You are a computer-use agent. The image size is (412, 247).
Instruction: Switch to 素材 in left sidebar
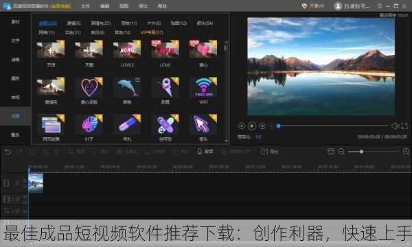(16, 22)
